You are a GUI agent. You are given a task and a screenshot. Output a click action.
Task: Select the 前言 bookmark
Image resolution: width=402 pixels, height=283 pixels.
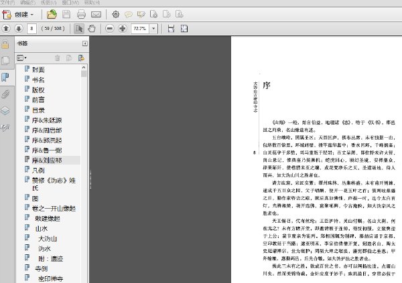[38, 100]
